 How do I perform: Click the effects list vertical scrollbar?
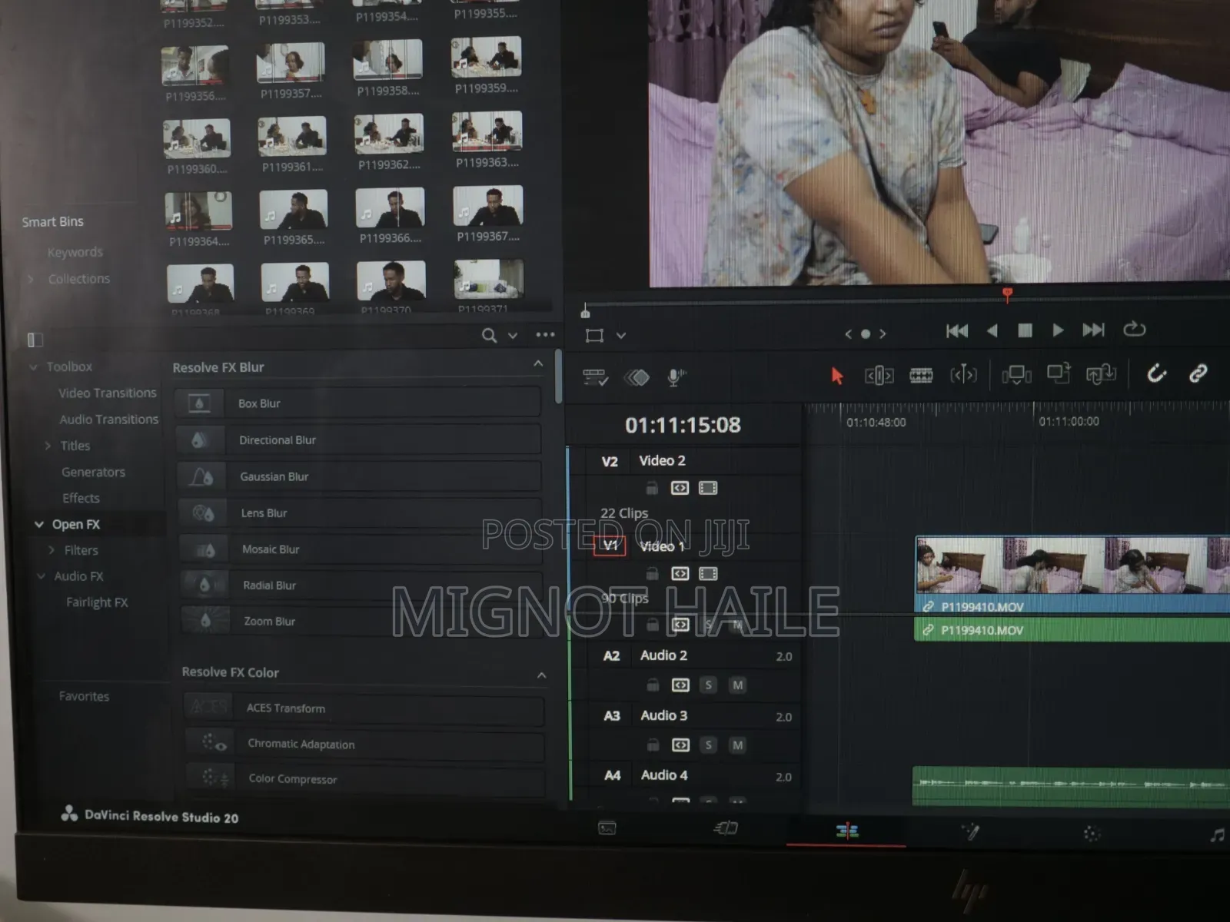click(x=558, y=376)
